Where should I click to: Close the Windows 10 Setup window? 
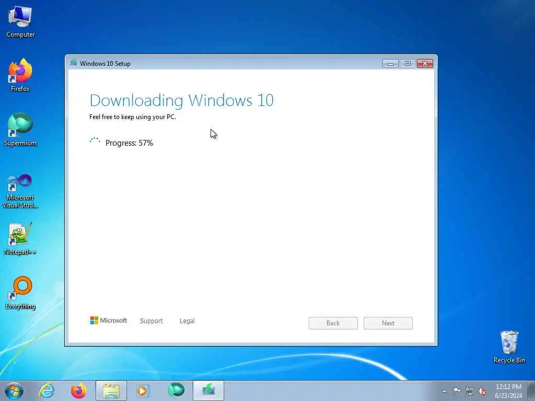coord(425,63)
